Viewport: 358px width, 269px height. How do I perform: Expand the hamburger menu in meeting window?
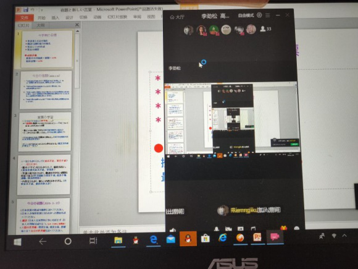tap(268, 15)
